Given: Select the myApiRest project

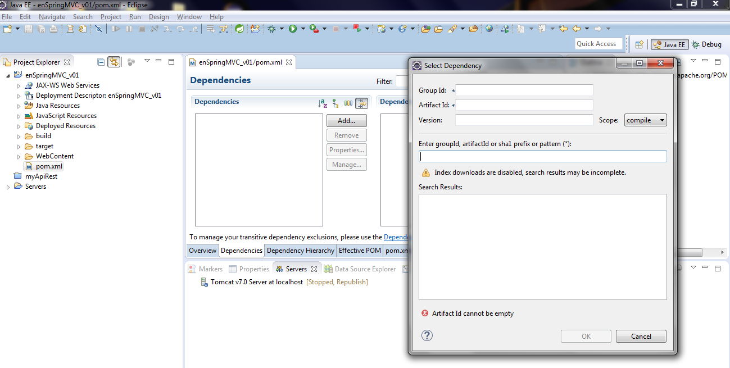Looking at the screenshot, I should pyautogui.click(x=41, y=176).
